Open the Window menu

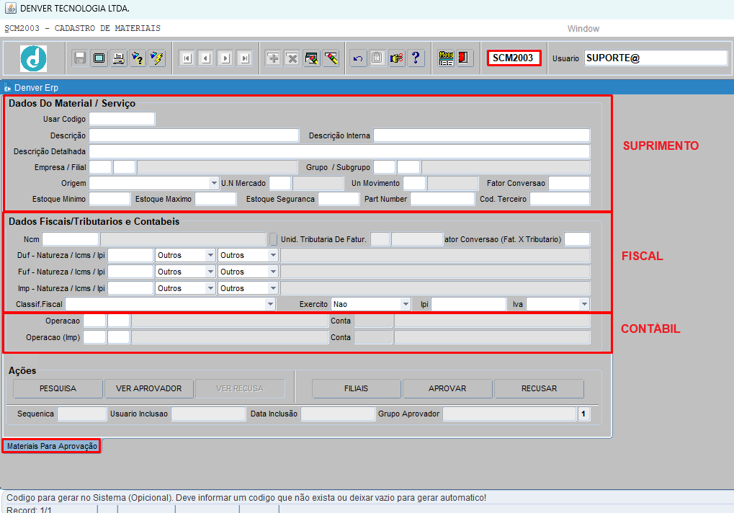click(x=583, y=29)
